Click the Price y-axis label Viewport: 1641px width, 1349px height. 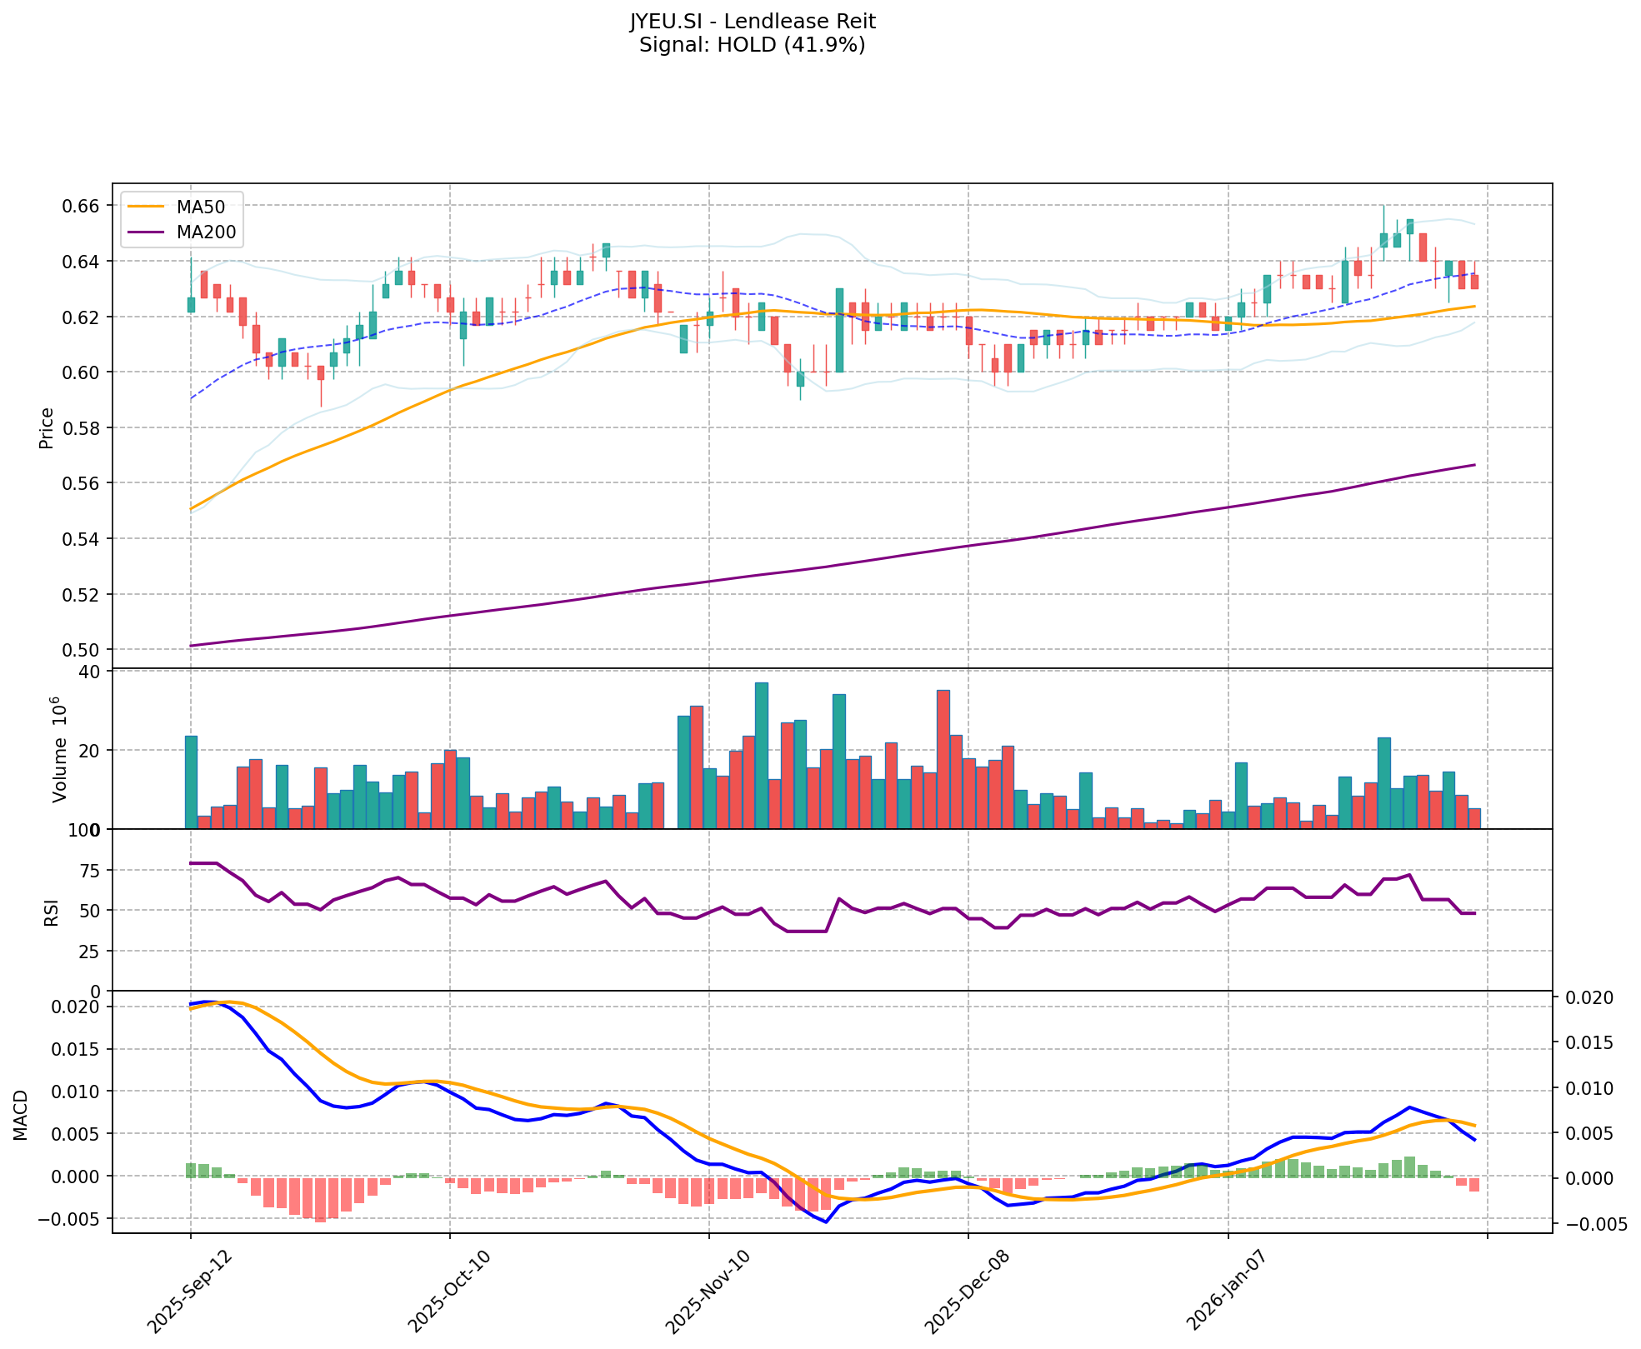(47, 427)
